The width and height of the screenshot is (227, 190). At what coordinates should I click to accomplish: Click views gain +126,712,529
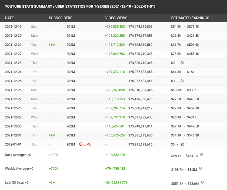point(115,45)
